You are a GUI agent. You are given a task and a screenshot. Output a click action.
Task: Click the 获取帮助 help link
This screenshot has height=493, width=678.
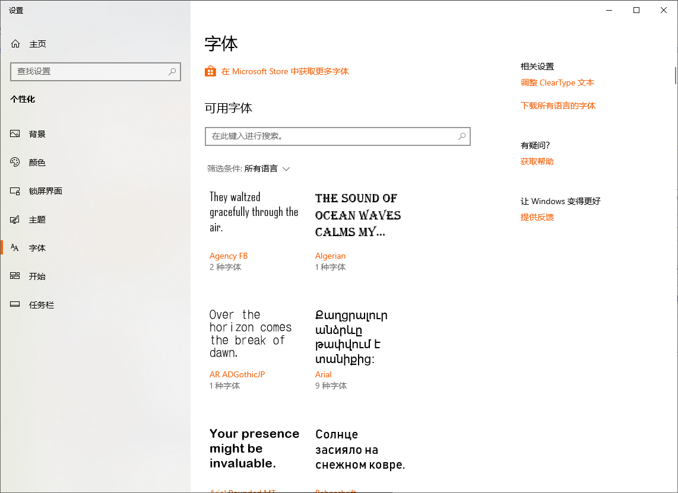click(537, 161)
